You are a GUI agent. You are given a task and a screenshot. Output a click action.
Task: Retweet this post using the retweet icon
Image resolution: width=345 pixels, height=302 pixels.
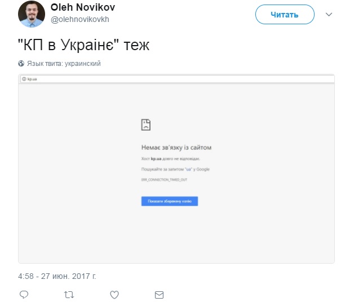pyautogui.click(x=69, y=295)
